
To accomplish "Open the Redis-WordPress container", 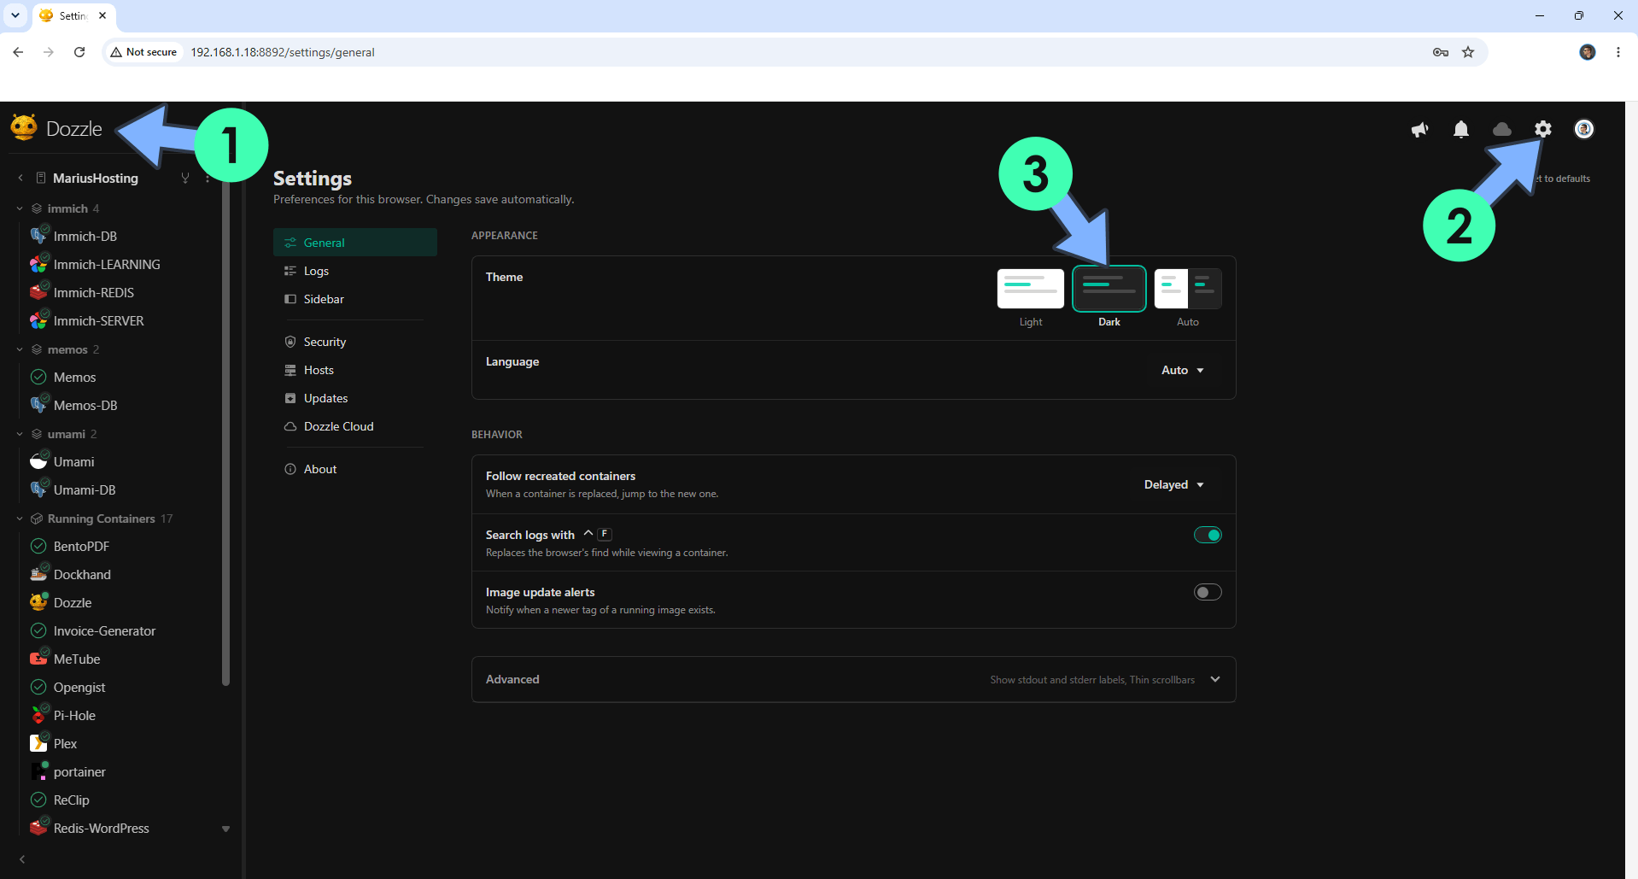I will tap(101, 828).
